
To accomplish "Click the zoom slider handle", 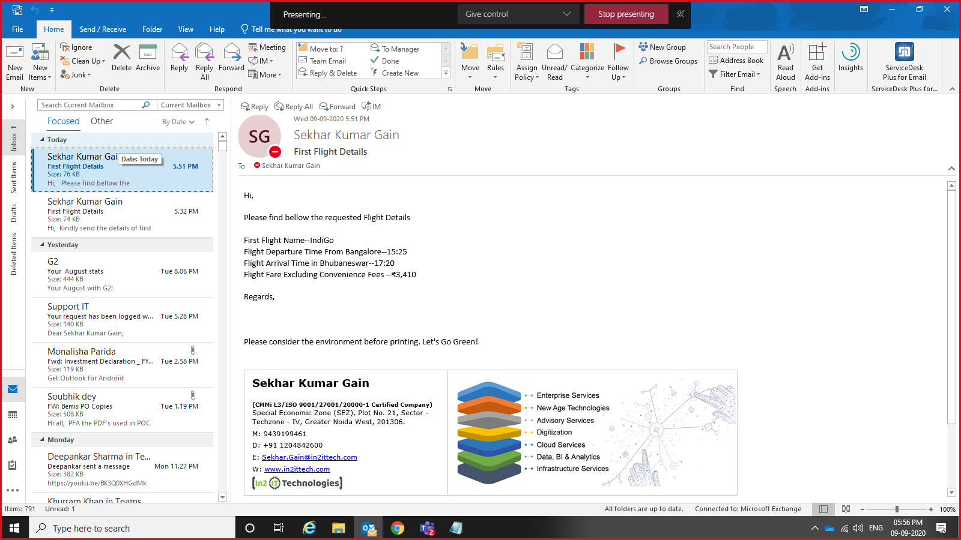I will tap(897, 509).
